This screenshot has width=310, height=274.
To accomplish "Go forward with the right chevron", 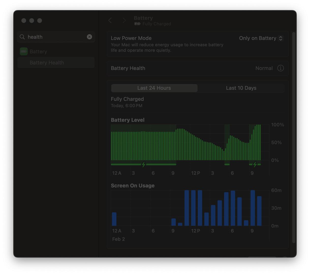I will pos(124,21).
